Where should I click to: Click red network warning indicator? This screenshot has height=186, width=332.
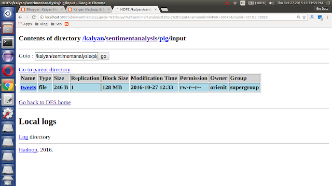227,3
